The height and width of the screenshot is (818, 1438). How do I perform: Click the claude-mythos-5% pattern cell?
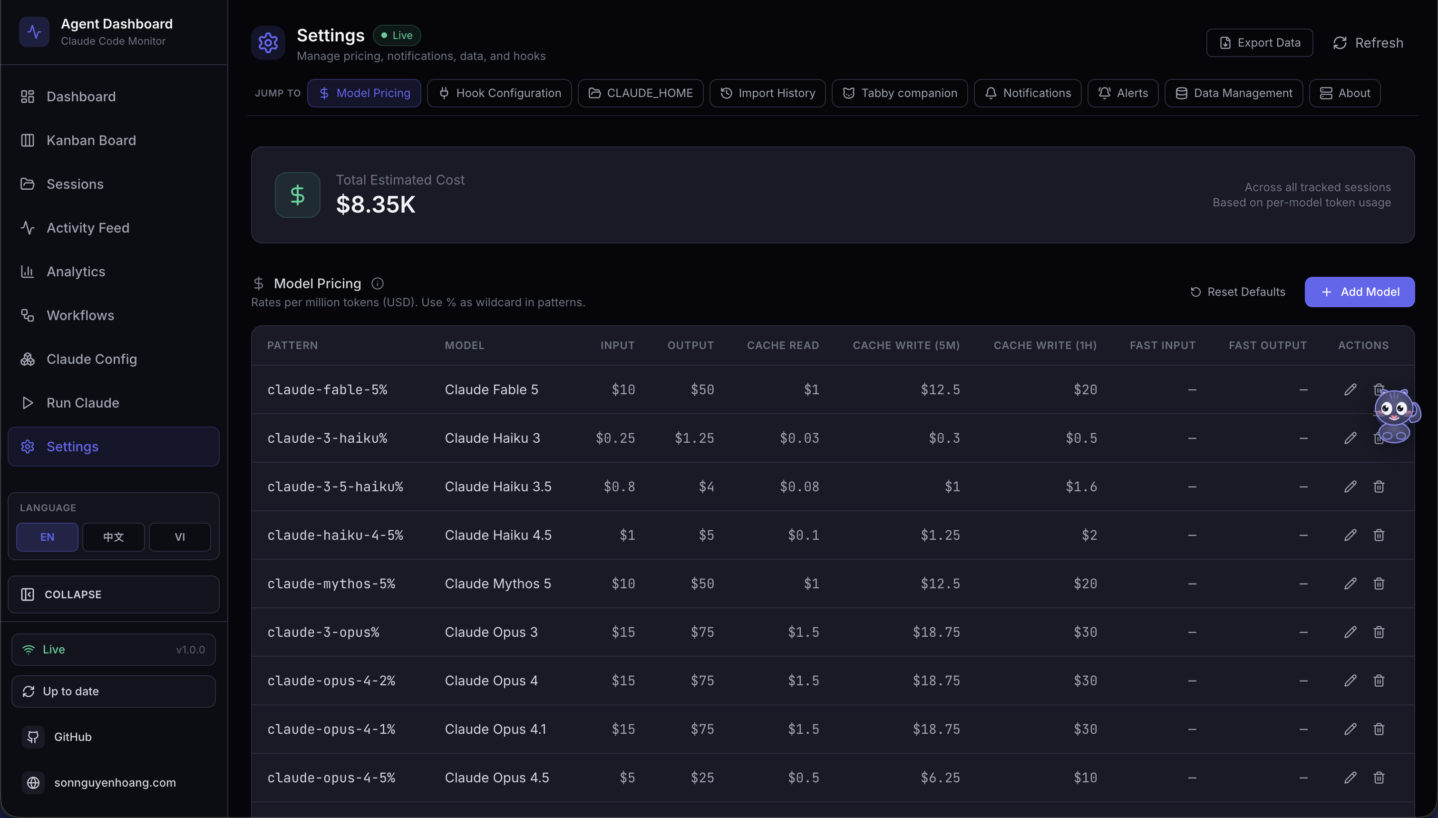[331, 584]
